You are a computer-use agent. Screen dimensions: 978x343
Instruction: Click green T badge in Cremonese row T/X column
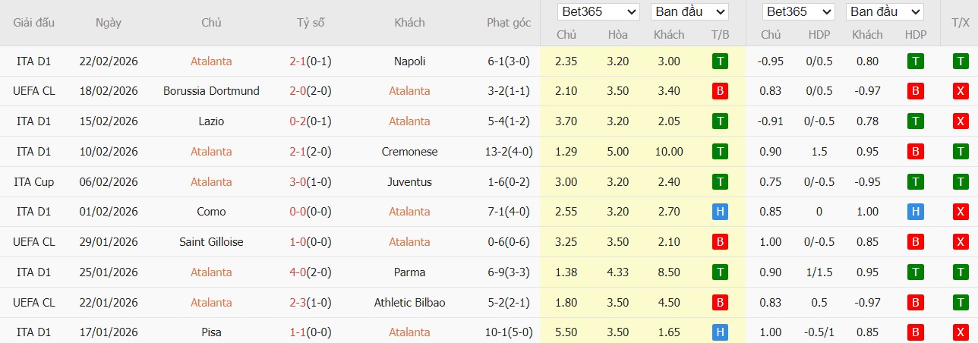(961, 152)
